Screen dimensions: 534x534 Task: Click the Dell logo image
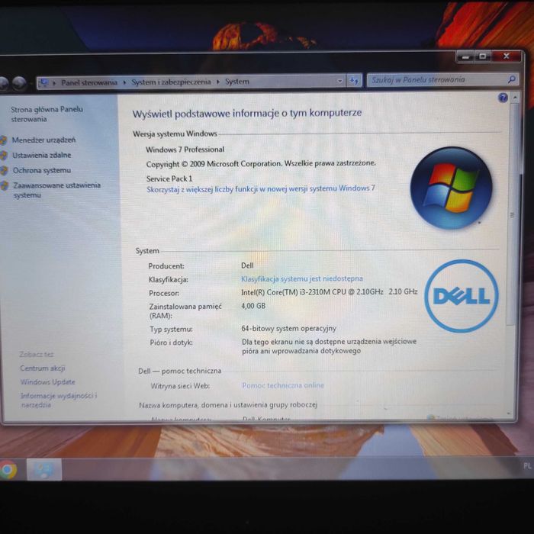tap(462, 296)
